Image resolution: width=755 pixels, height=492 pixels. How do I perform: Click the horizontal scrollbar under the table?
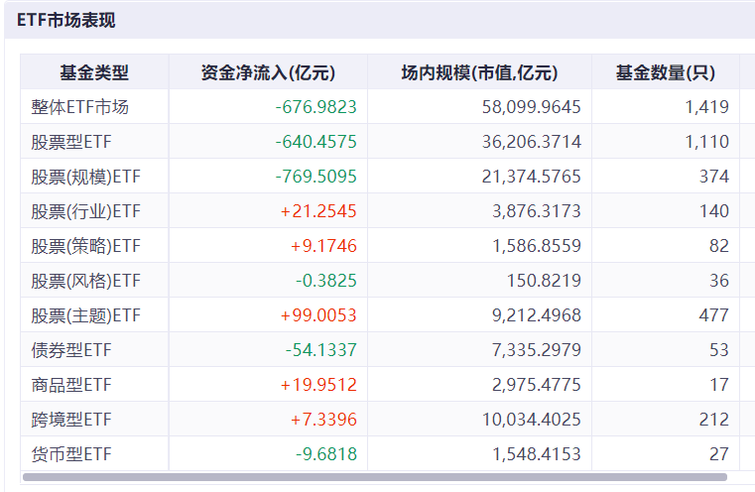pos(375,477)
